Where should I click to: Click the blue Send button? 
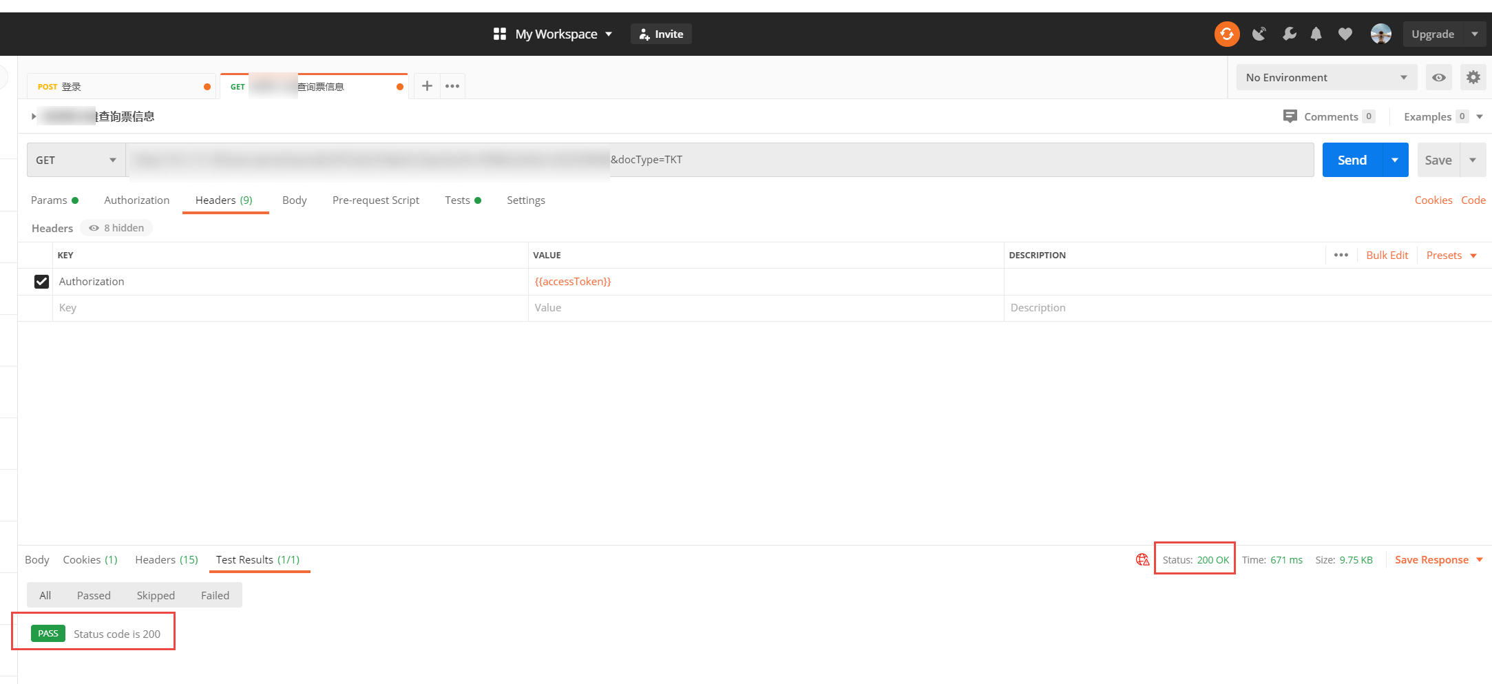point(1352,160)
